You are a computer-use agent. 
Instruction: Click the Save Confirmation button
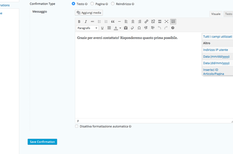(x=43, y=142)
